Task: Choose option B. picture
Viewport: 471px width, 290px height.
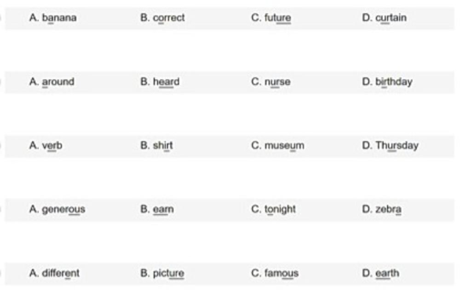Action: tap(162, 273)
